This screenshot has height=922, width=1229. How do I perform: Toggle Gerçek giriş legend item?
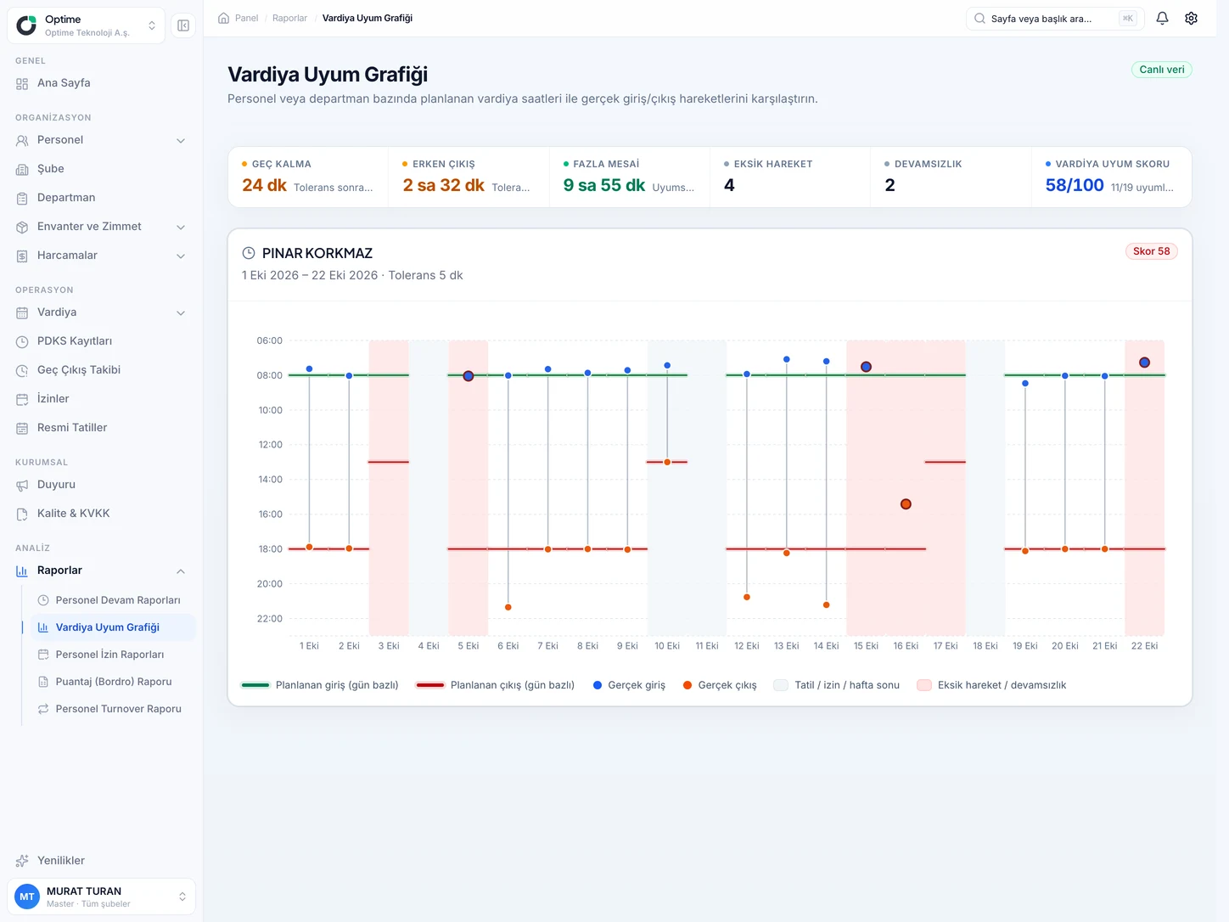pos(629,685)
